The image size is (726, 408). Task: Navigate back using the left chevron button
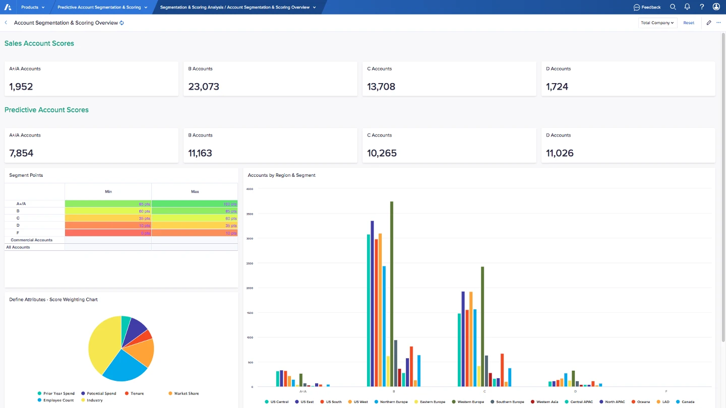(x=6, y=23)
